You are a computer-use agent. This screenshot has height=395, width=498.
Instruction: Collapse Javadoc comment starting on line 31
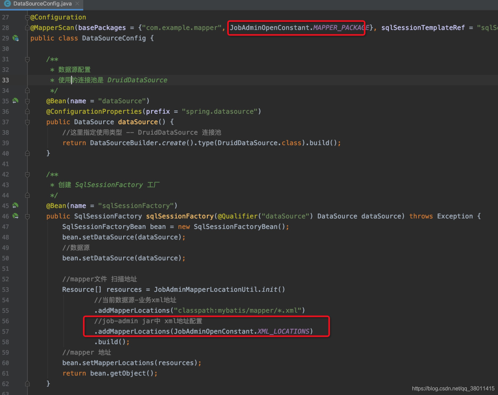coord(27,59)
